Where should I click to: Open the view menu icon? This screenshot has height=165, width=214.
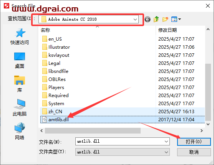pos(176,19)
